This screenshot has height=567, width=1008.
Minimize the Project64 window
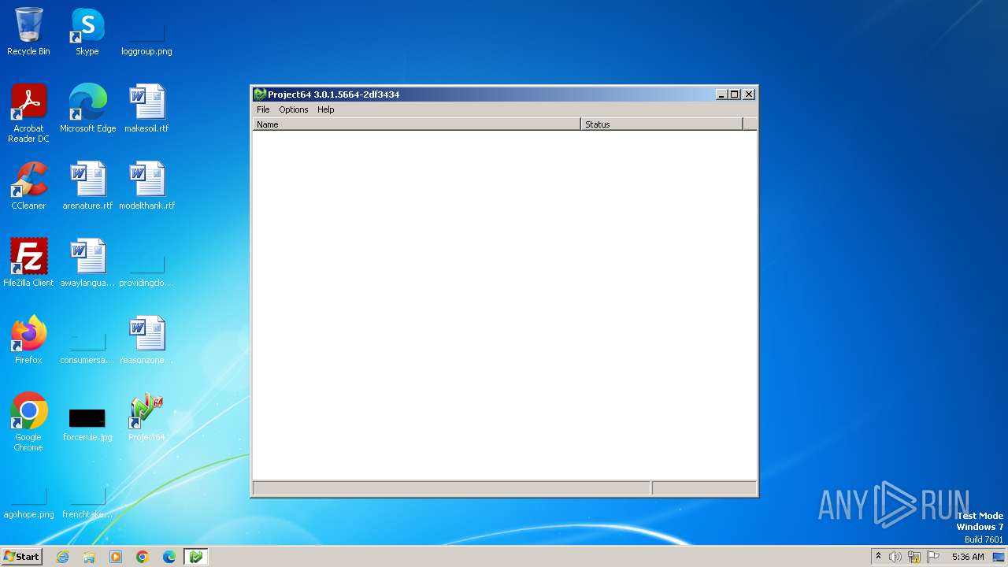point(721,94)
